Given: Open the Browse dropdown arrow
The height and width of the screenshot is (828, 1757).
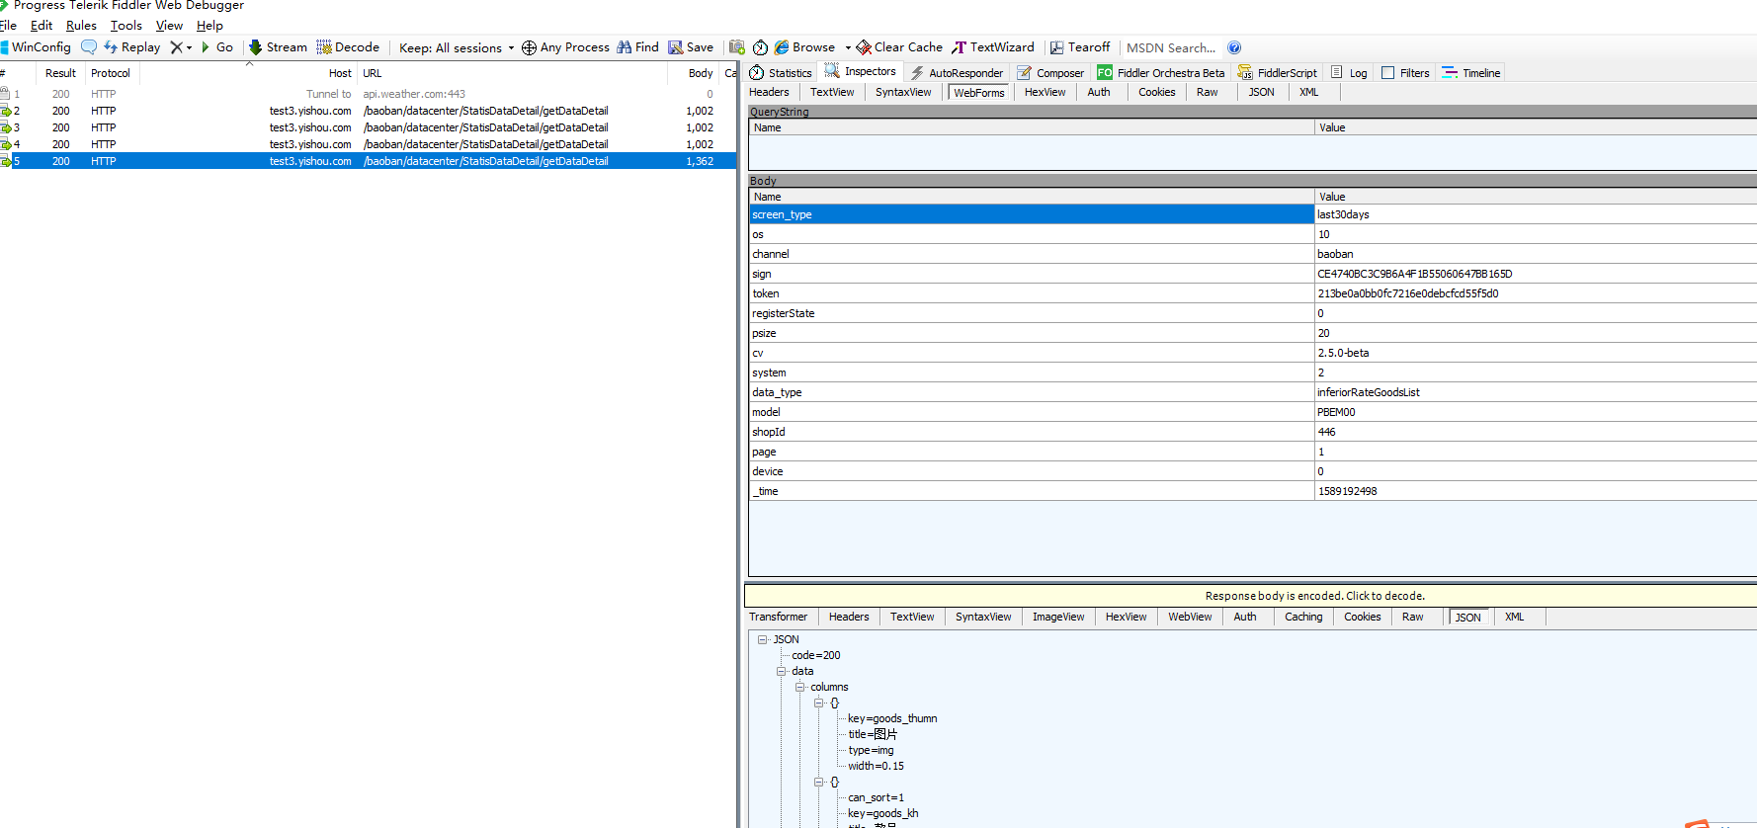Looking at the screenshot, I should click(848, 47).
